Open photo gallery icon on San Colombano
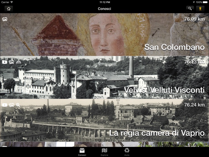 tap(5, 19)
